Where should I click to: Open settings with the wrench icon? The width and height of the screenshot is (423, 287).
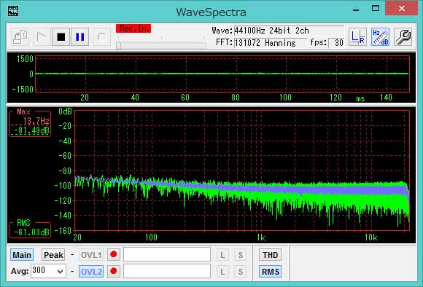pyautogui.click(x=403, y=36)
